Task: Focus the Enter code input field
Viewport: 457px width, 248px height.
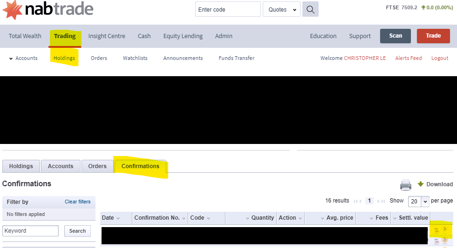Action: click(228, 9)
